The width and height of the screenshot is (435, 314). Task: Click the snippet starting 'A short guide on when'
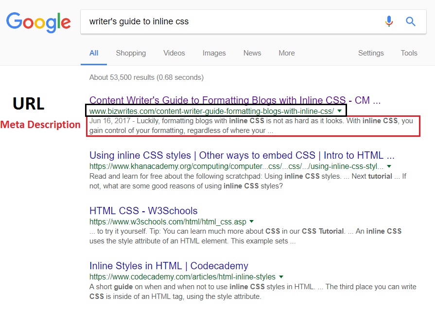pyautogui.click(x=253, y=292)
